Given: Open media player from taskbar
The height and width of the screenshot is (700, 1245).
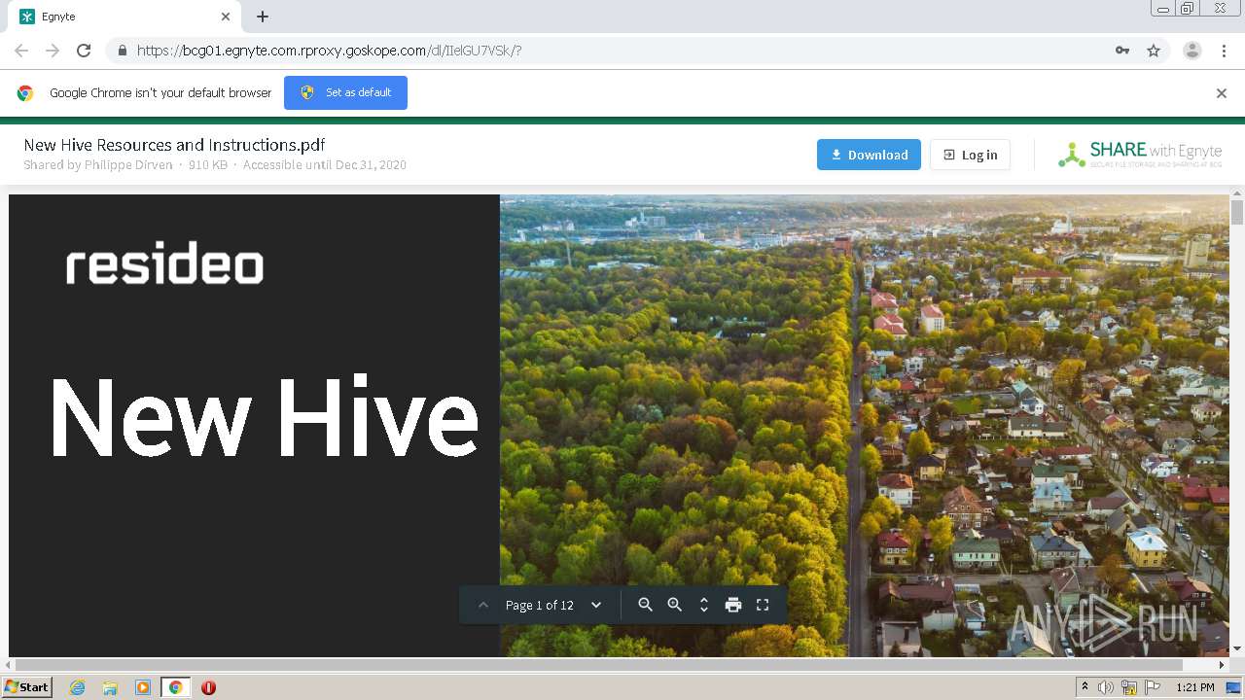Looking at the screenshot, I should tap(143, 687).
